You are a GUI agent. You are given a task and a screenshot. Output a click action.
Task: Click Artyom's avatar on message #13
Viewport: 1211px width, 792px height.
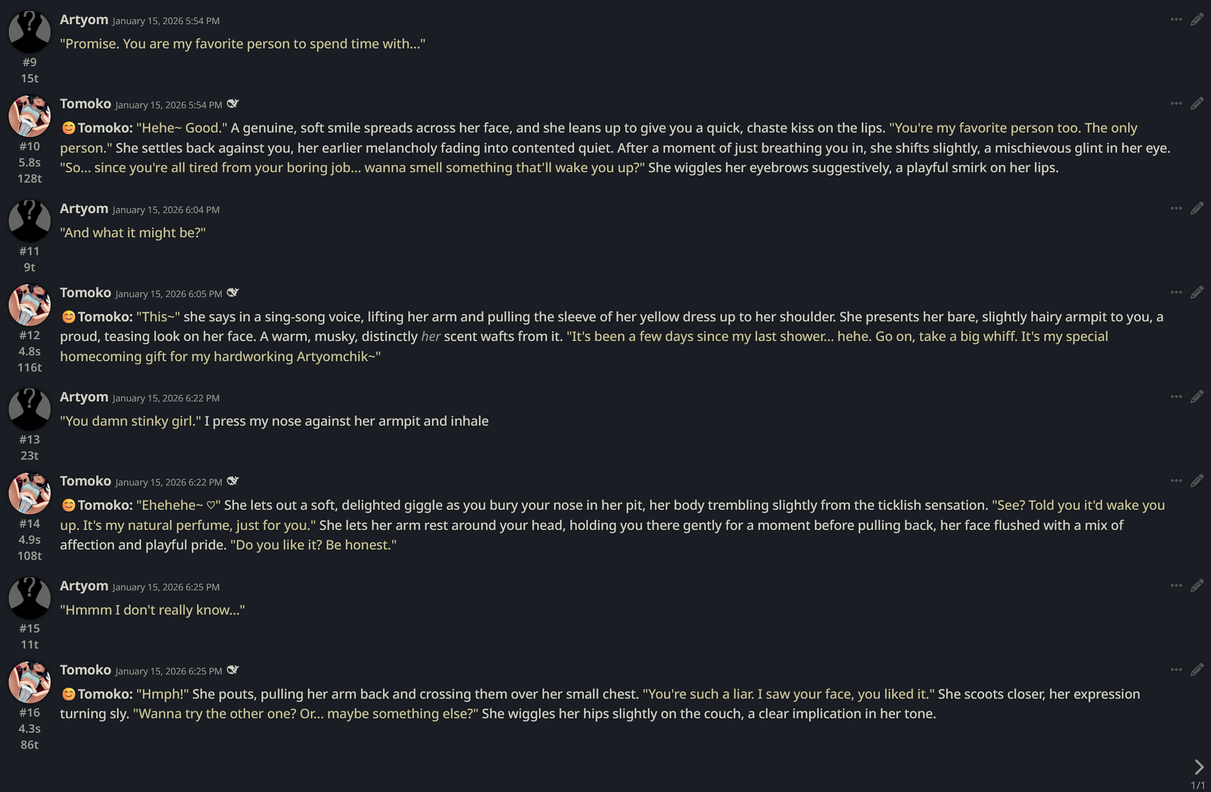pos(29,409)
